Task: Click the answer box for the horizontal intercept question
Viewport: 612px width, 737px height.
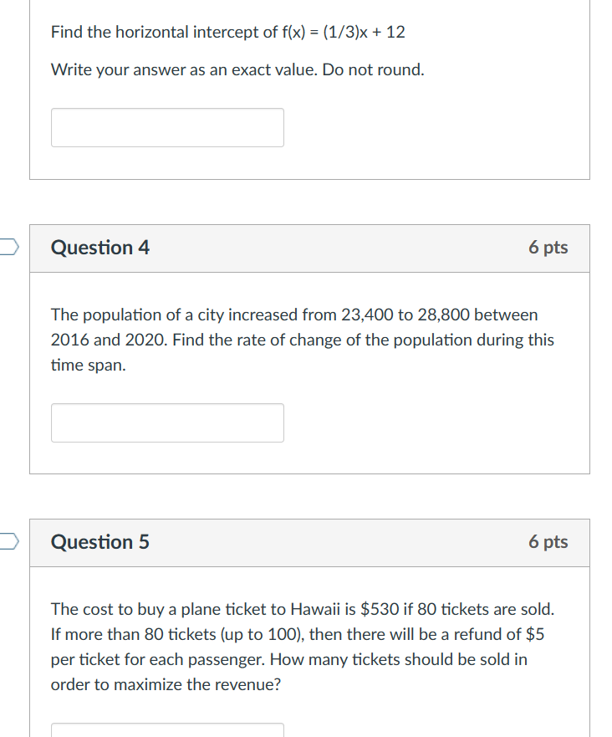Action: (167, 127)
